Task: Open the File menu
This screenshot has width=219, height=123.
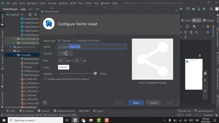Action: (8, 3)
